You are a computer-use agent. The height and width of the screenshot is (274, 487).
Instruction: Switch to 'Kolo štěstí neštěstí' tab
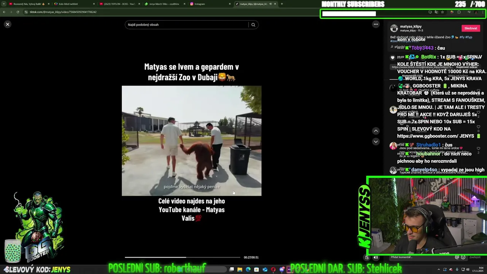[x=74, y=4]
